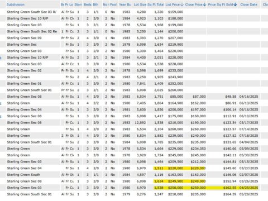Click the highlighted 04/25/2025 close date
The height and width of the screenshot is (201, 268).
coord(248,188)
